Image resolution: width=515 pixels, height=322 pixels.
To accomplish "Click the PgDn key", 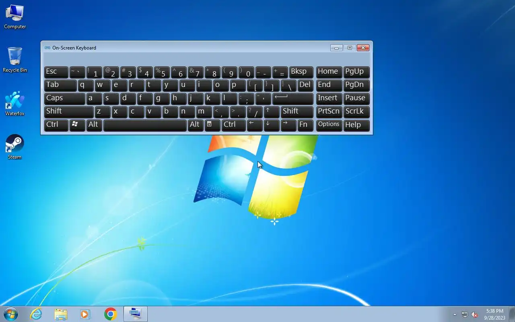I will pos(356,85).
